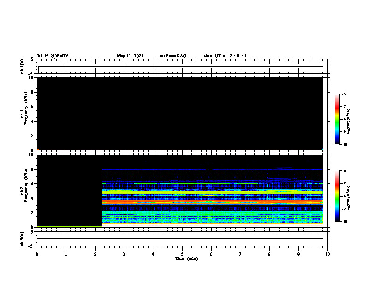Viewport: 369px width, 285px height.
Task: Click the ch.3 voltage trace line
Action: (x=180, y=239)
